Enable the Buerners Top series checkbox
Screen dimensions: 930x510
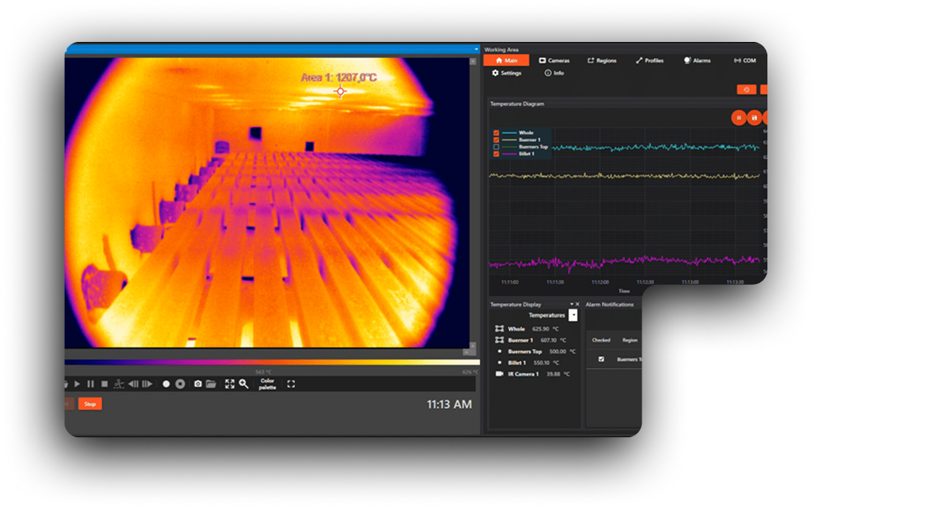click(x=497, y=147)
